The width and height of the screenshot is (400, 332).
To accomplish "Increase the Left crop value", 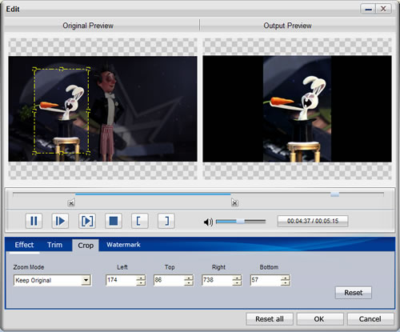I will pyautogui.click(x=141, y=278).
